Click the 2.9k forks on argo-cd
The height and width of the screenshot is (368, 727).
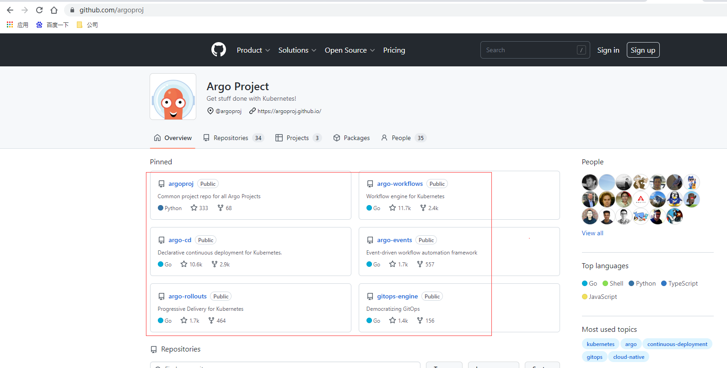coord(221,265)
